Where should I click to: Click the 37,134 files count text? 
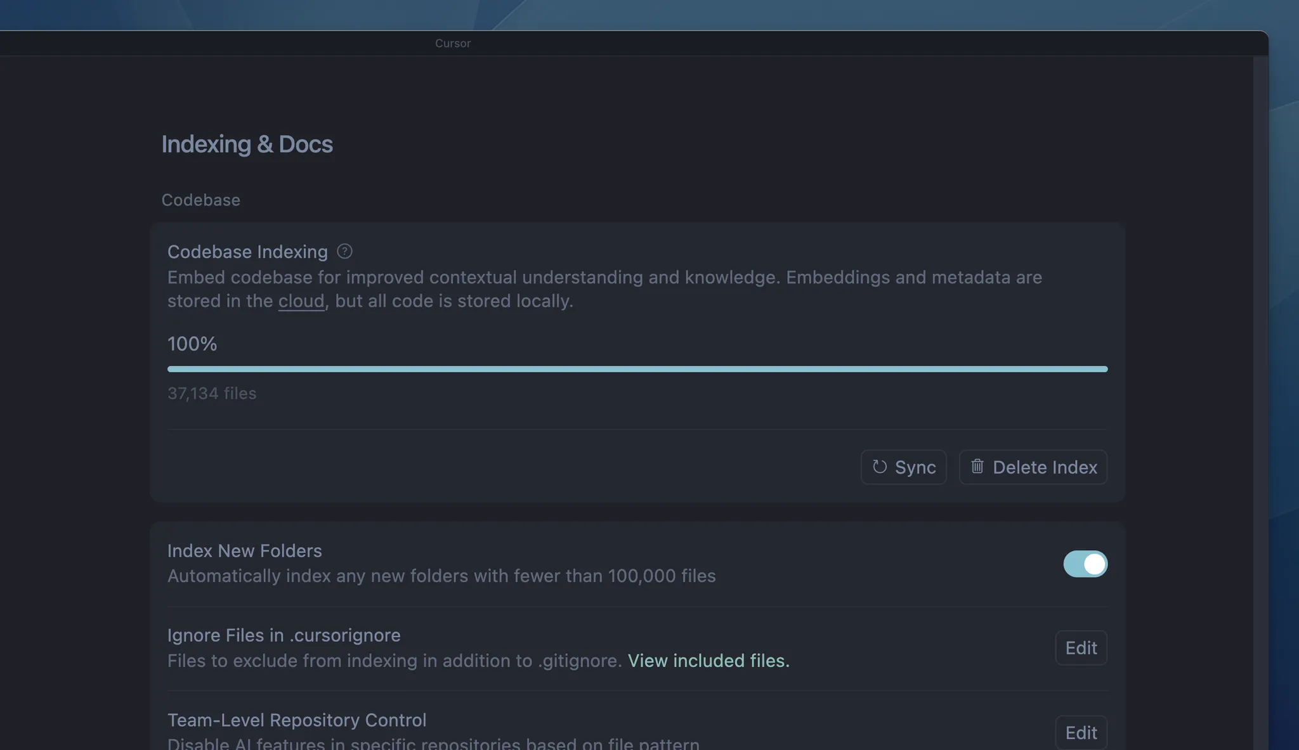212,394
